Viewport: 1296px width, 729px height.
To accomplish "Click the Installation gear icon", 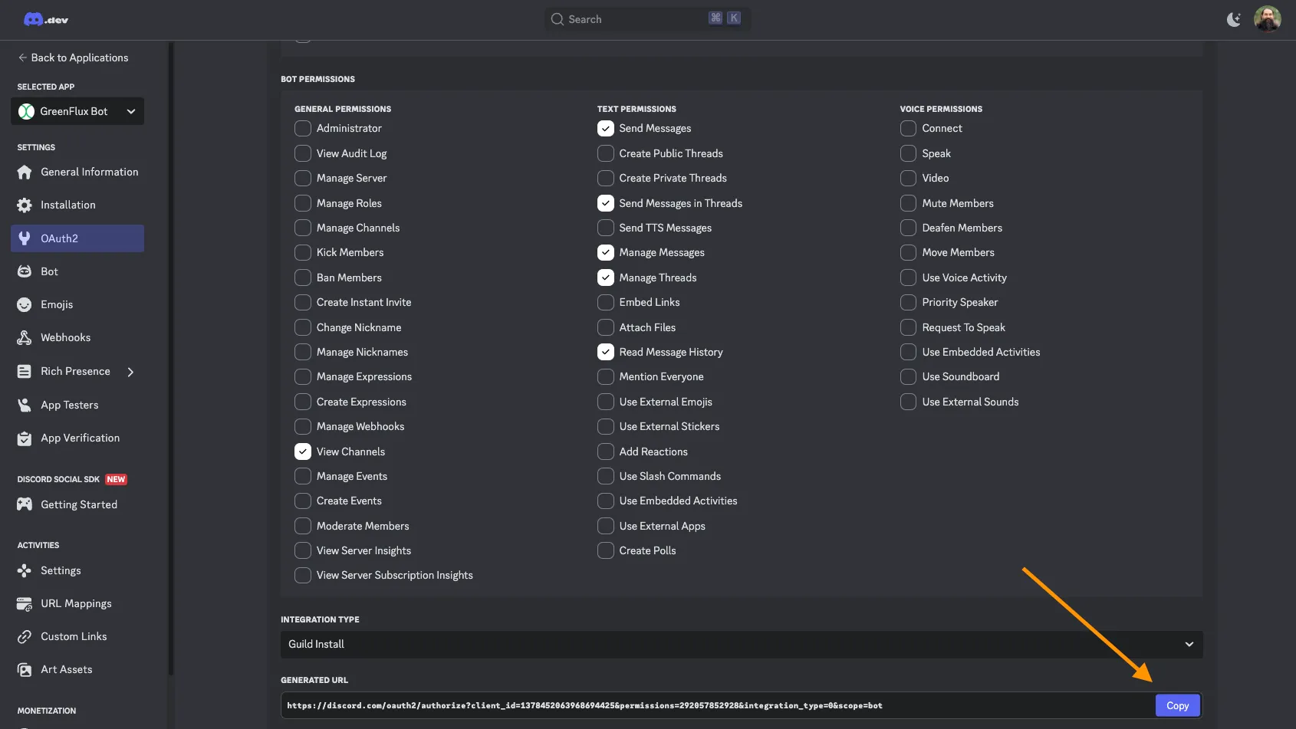I will click(25, 205).
